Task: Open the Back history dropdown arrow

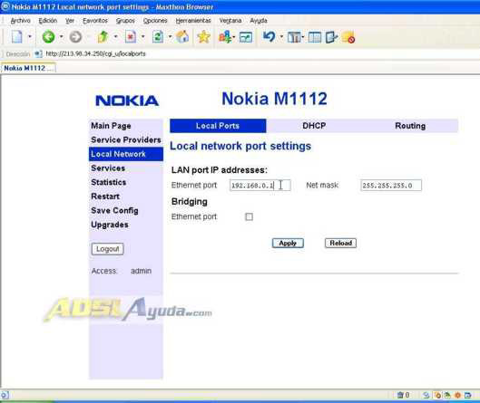Action: pyautogui.click(x=61, y=37)
